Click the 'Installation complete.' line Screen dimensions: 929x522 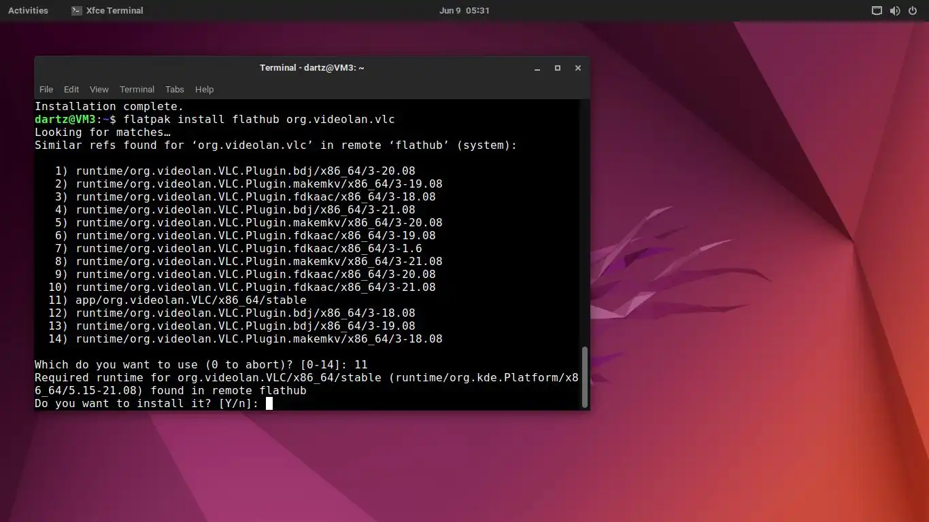109,107
